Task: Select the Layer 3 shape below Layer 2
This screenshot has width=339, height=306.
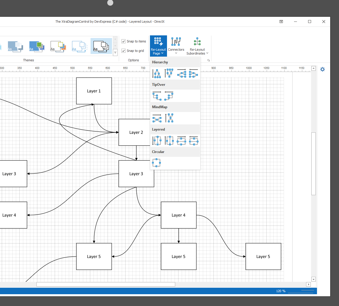Action: pos(136,174)
